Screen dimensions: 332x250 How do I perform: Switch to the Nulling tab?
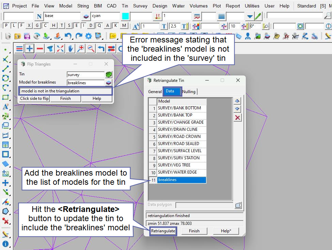(x=189, y=91)
